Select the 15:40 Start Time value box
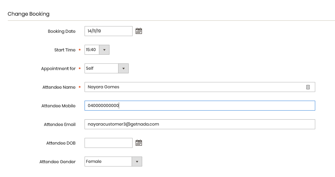The image size is (335, 177). (x=92, y=50)
